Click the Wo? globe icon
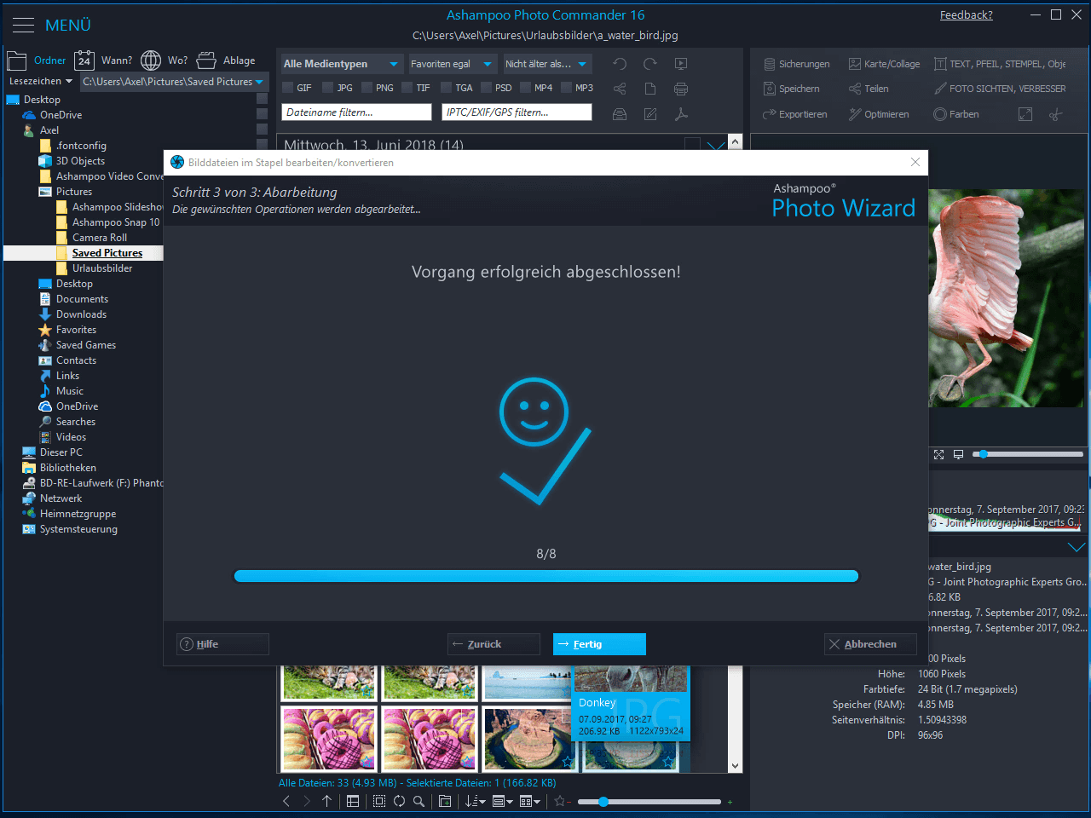Image resolution: width=1091 pixels, height=818 pixels. click(151, 60)
